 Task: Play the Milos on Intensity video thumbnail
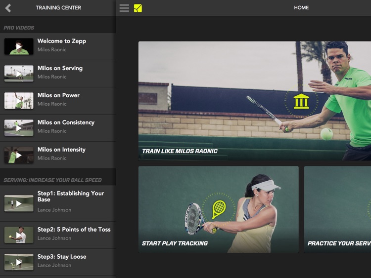[x=19, y=155]
